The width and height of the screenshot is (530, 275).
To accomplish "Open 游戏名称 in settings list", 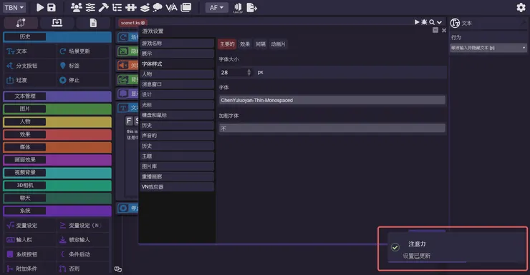I will [x=177, y=43].
